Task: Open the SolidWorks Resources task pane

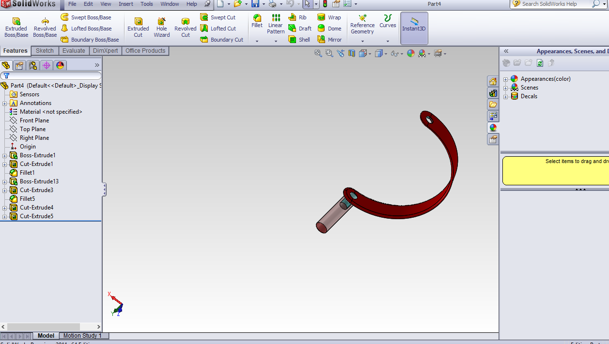Action: pos(493,81)
